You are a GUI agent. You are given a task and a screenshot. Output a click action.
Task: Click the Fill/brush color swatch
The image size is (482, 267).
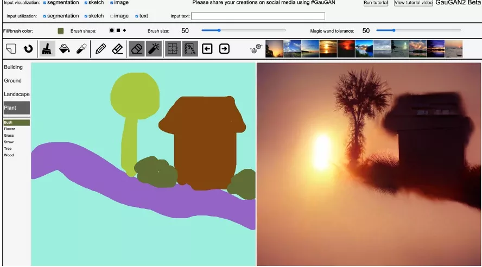click(x=61, y=31)
